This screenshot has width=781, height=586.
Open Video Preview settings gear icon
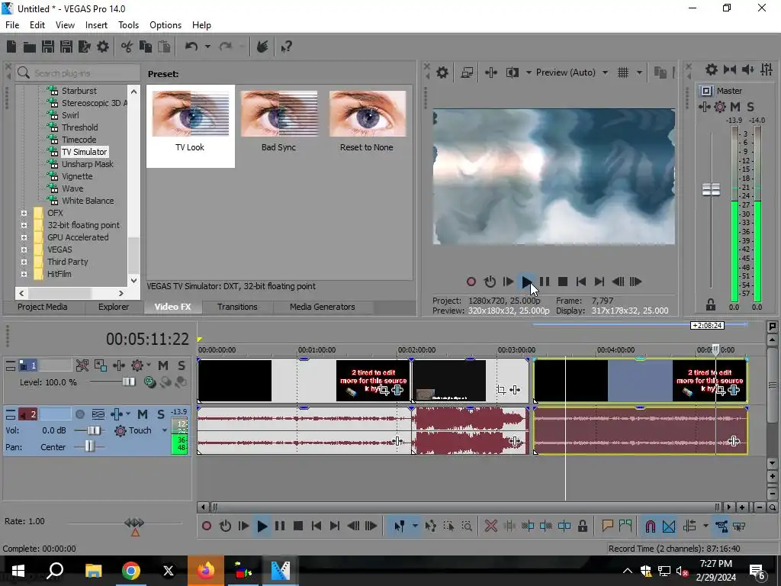pos(442,72)
